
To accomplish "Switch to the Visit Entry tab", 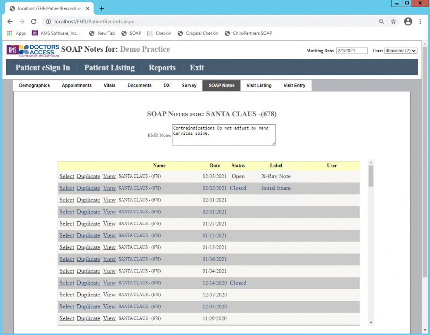I will [294, 86].
